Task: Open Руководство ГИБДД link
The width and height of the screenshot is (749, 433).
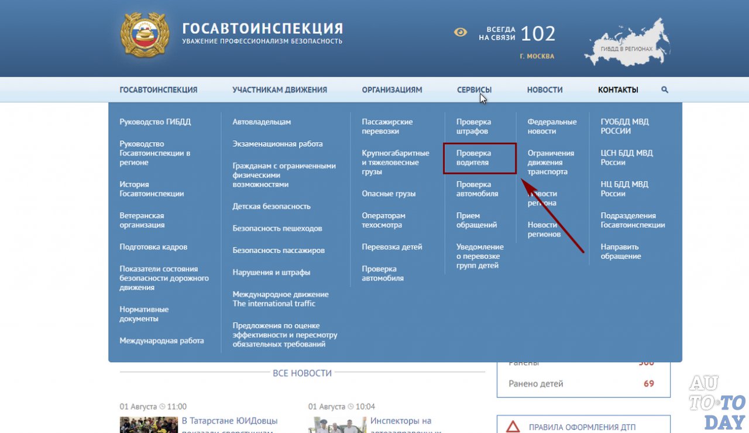Action: tap(155, 122)
